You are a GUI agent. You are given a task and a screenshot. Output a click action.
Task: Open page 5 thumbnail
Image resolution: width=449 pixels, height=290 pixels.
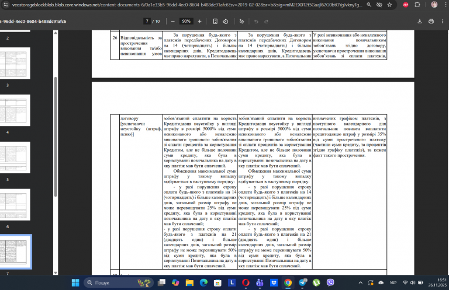tap(15, 158)
